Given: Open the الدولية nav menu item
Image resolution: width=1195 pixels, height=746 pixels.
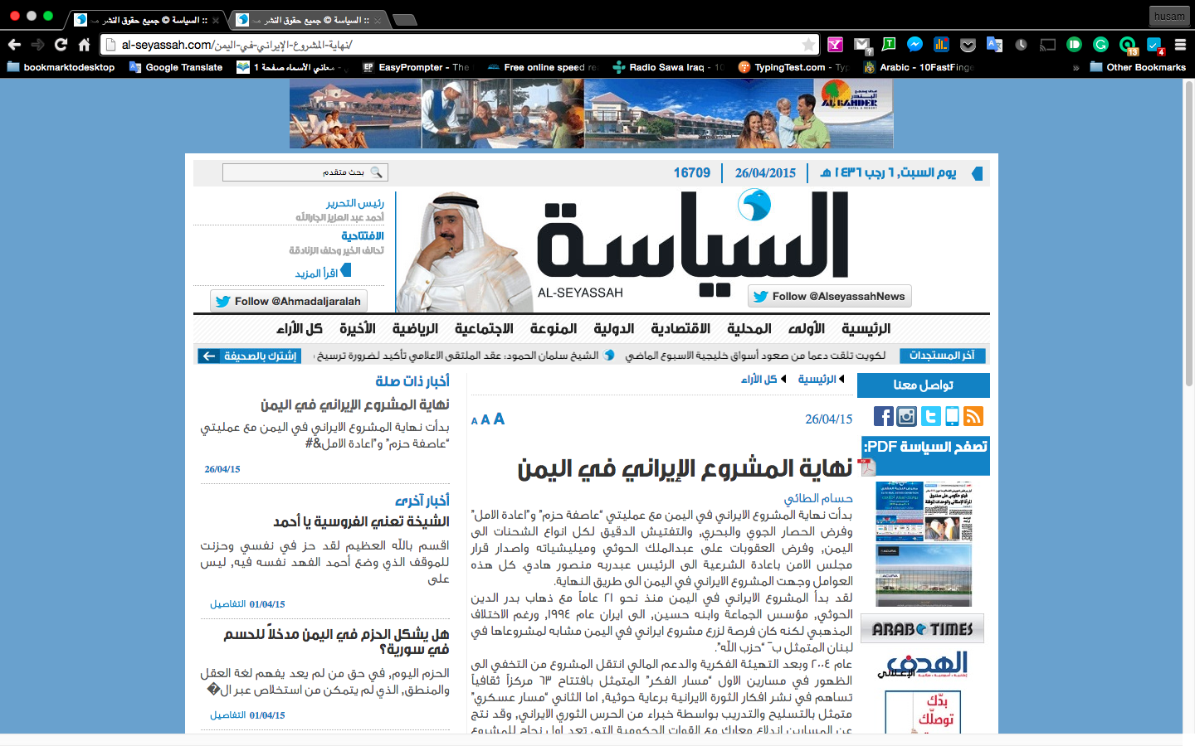Looking at the screenshot, I should tap(613, 328).
